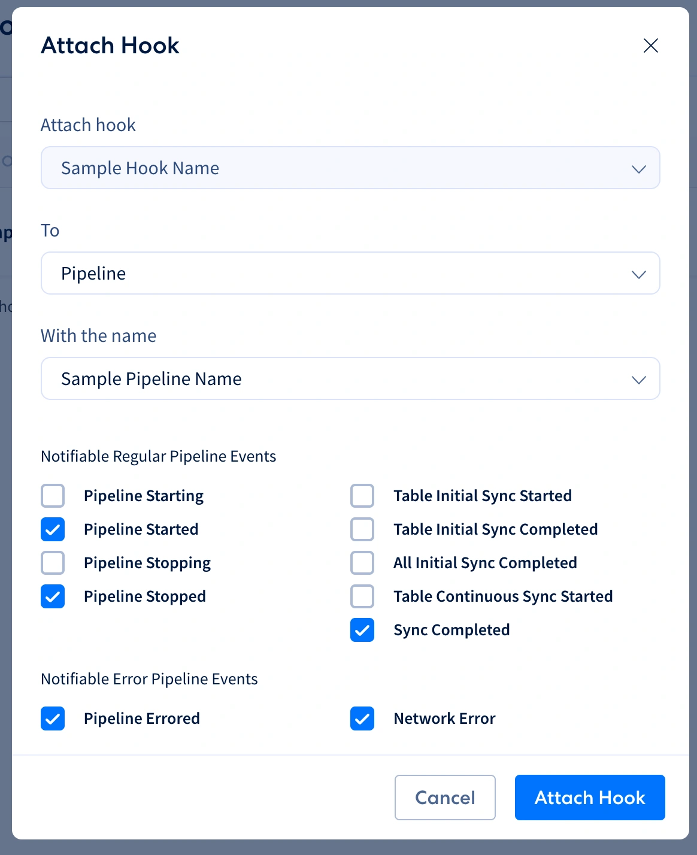697x855 pixels.
Task: Check Table Initial Sync Started
Action: pyautogui.click(x=362, y=496)
